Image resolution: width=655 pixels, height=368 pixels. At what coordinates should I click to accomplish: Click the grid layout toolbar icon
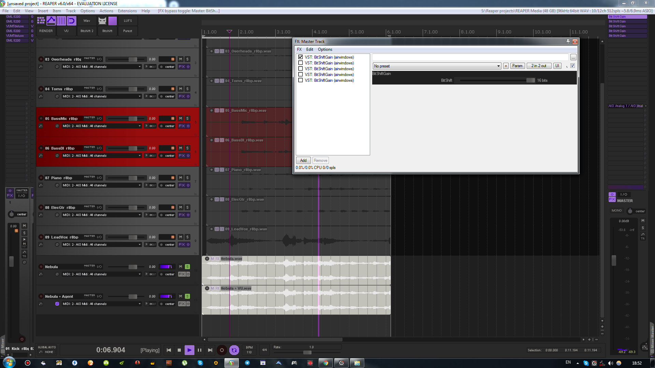(x=41, y=21)
